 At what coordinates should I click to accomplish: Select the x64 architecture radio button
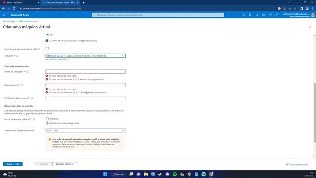click(47, 35)
